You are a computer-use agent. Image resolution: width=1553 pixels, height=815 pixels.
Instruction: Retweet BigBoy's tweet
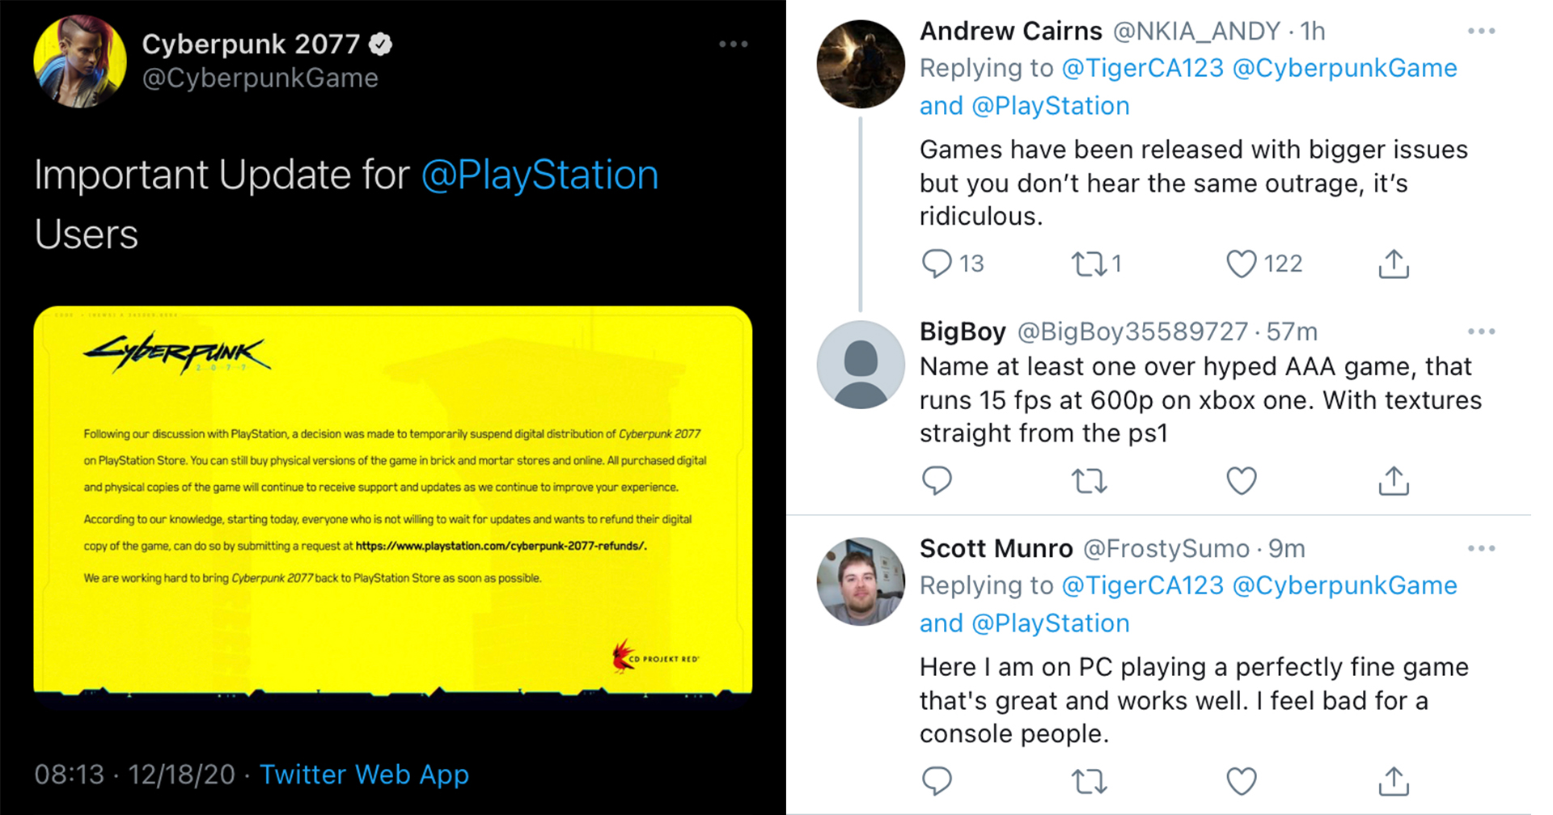coord(1088,481)
